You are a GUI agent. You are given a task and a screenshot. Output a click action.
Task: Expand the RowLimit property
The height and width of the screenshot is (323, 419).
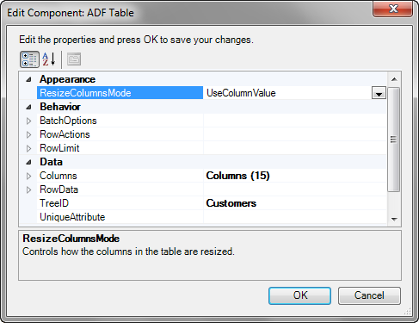tap(28, 148)
